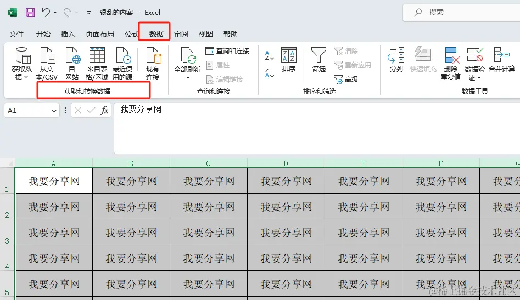Select column E header
Screen dimensions: 520x300
pyautogui.click(x=363, y=163)
